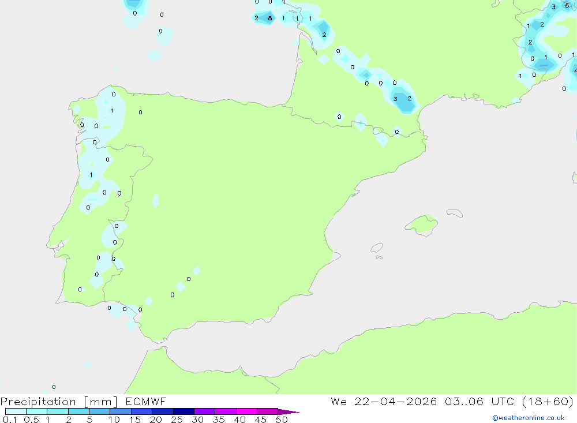The width and height of the screenshot is (577, 423).
Task: Select the 0.5–1 mm legend swatch
Action: pos(37,411)
